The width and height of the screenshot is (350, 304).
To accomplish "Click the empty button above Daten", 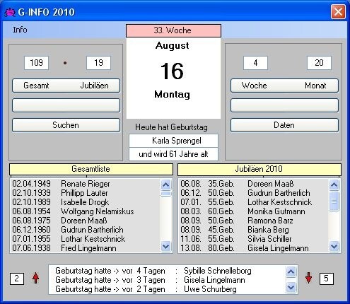I will click(284, 105).
